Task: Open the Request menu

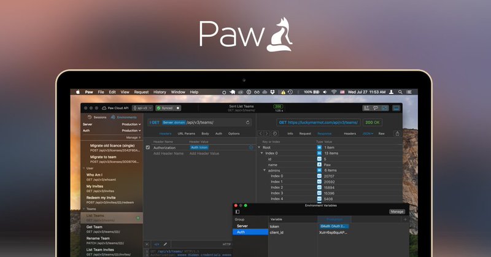Action: point(141,92)
